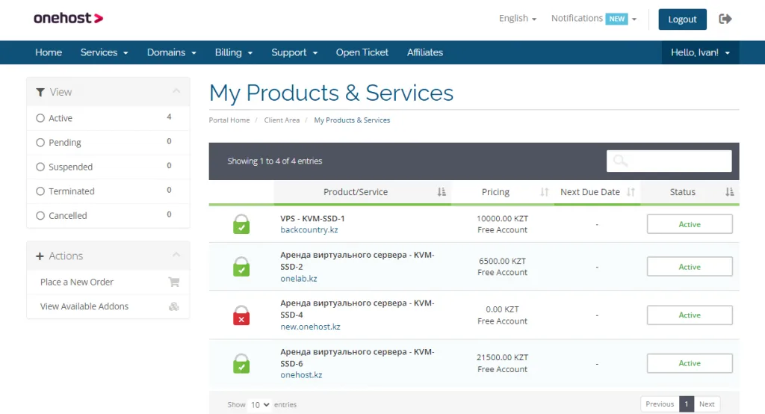Click View Available Addons

(84, 306)
